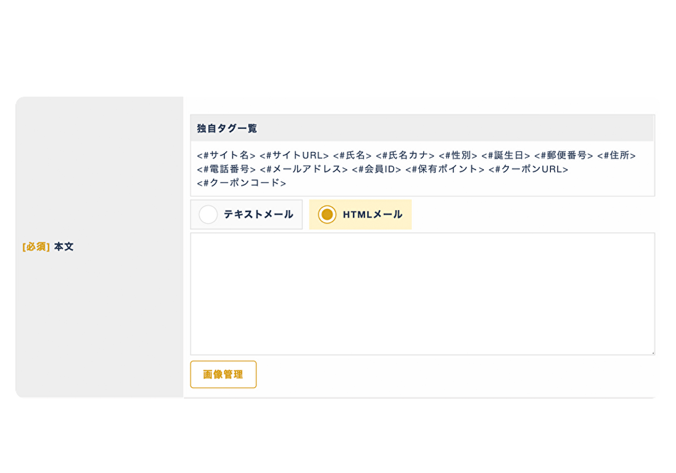The width and height of the screenshot is (676, 473).
Task: Click inside the 本文 text area
Action: (x=422, y=293)
